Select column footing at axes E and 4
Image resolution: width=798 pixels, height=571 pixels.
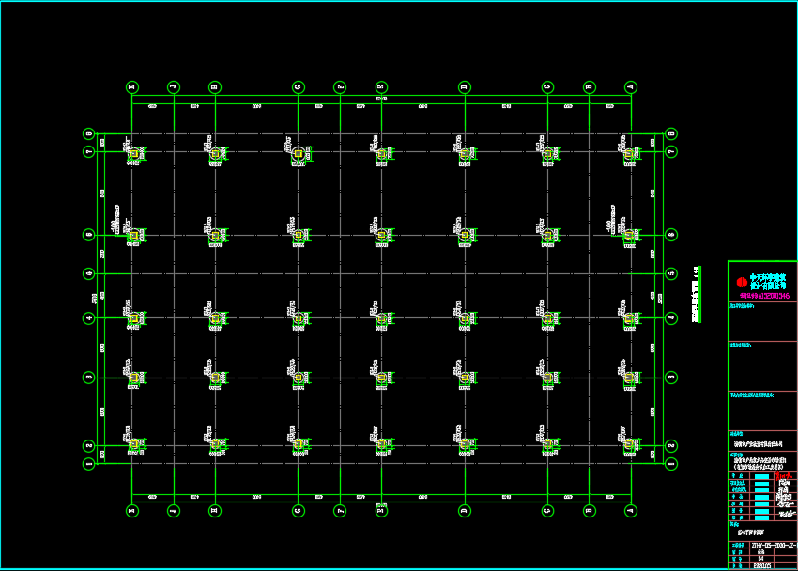point(382,318)
